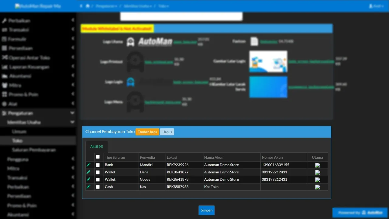The width and height of the screenshot is (389, 219).
Task: Click the Utama image in Gopay row
Action: [318, 180]
